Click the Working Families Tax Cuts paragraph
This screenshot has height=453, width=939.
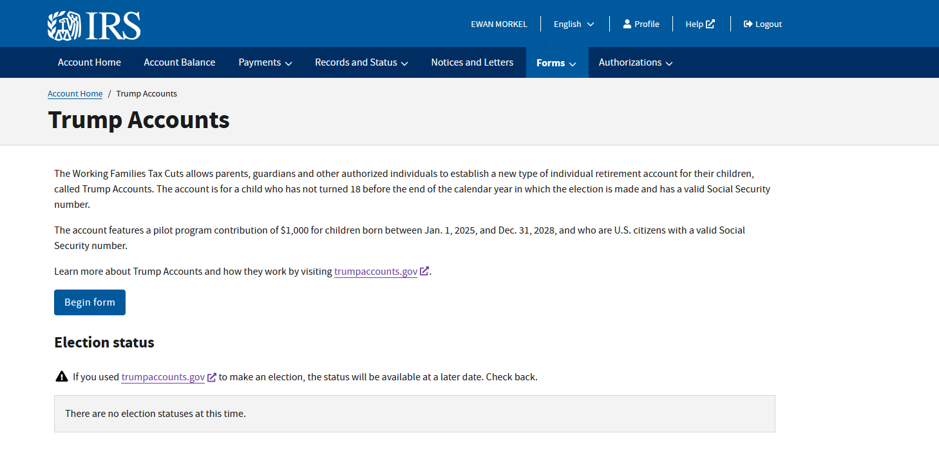[x=412, y=189]
